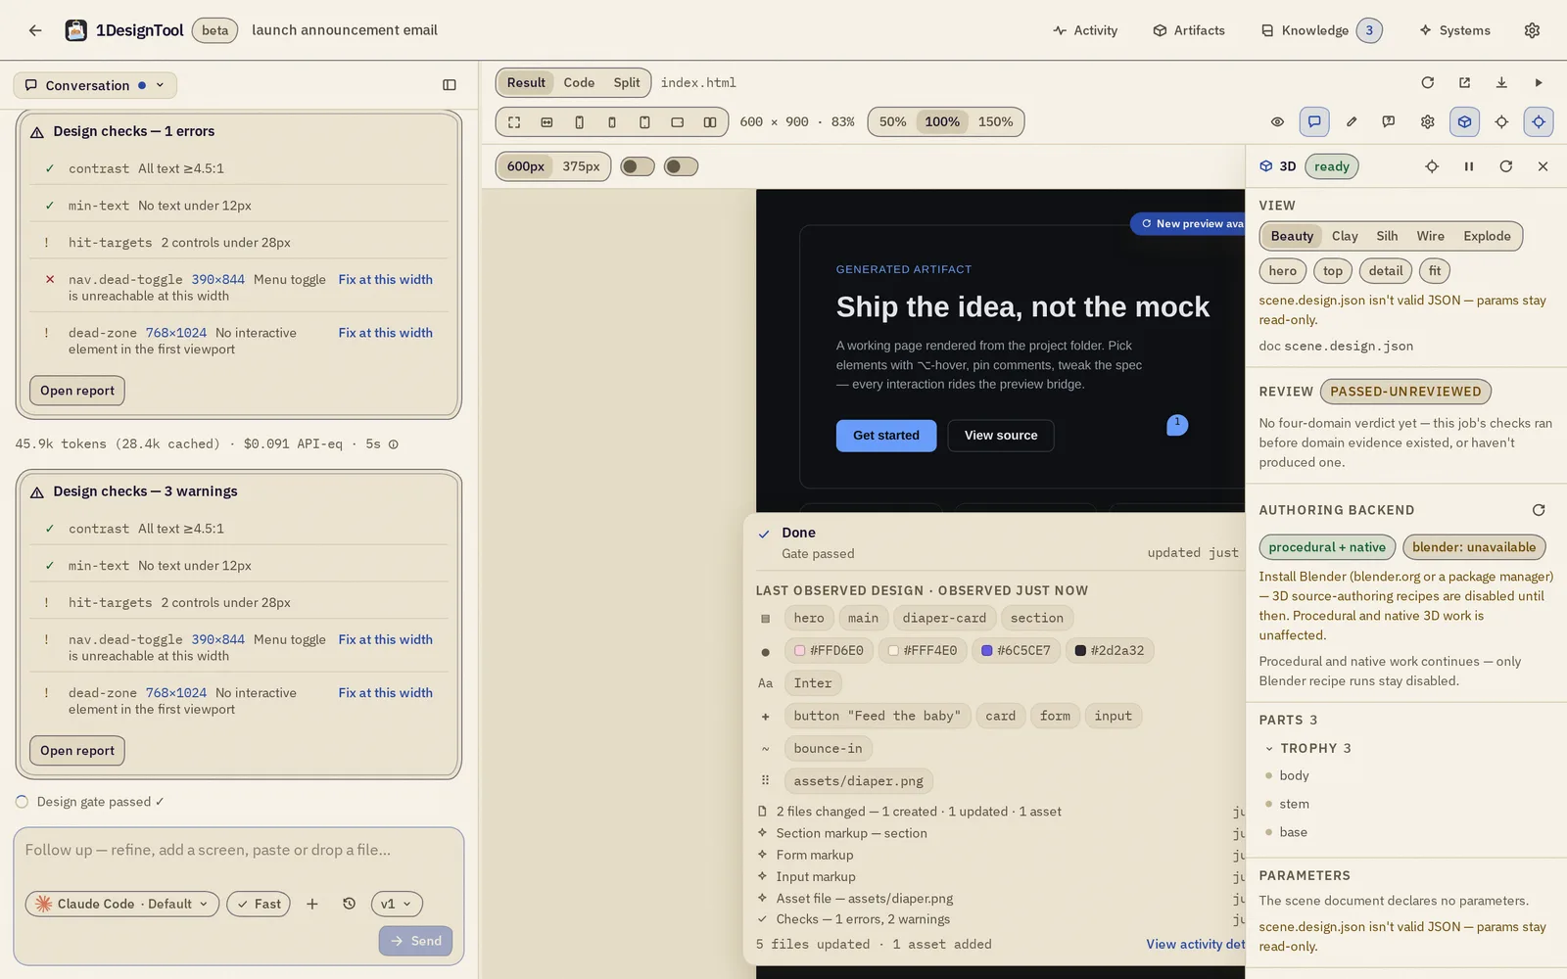Set zoom to 50%
Viewport: 1567px width, 979px height.
point(892,121)
